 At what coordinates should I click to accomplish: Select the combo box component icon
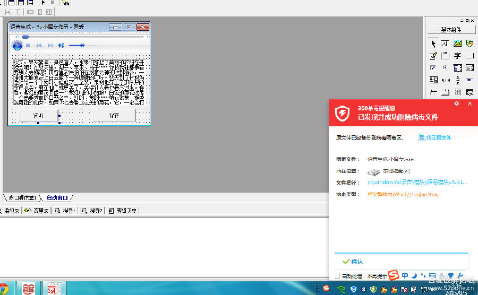[x=457, y=68]
